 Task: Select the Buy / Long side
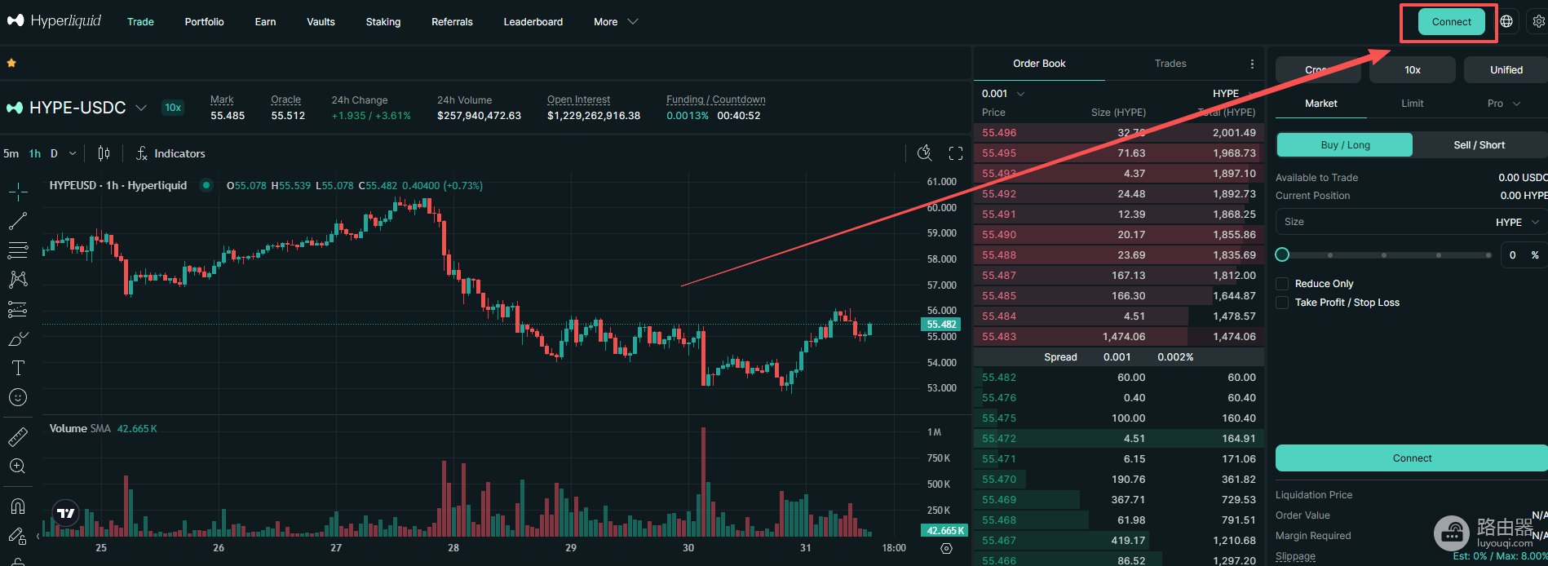[x=1345, y=145]
